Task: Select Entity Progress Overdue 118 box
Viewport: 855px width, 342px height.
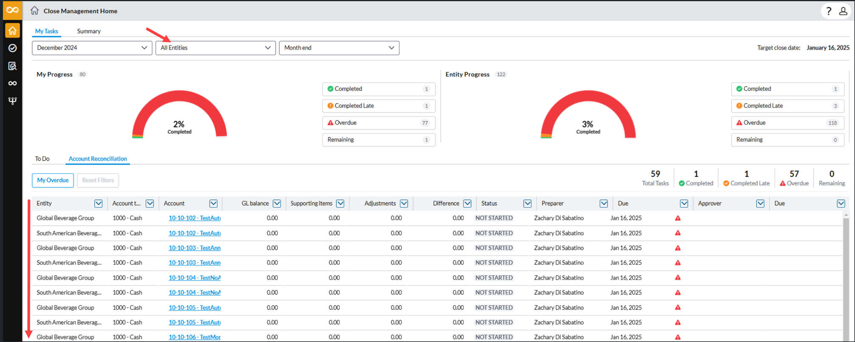Action: click(x=788, y=123)
